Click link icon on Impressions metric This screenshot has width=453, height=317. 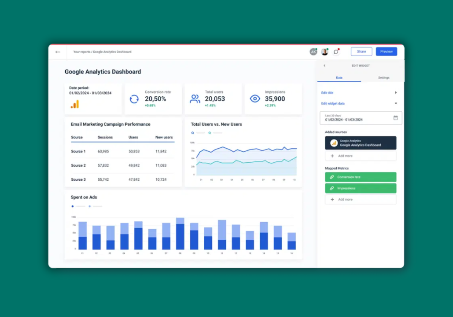click(332, 188)
